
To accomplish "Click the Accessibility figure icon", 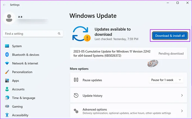I will pyautogui.click(x=7, y=115).
